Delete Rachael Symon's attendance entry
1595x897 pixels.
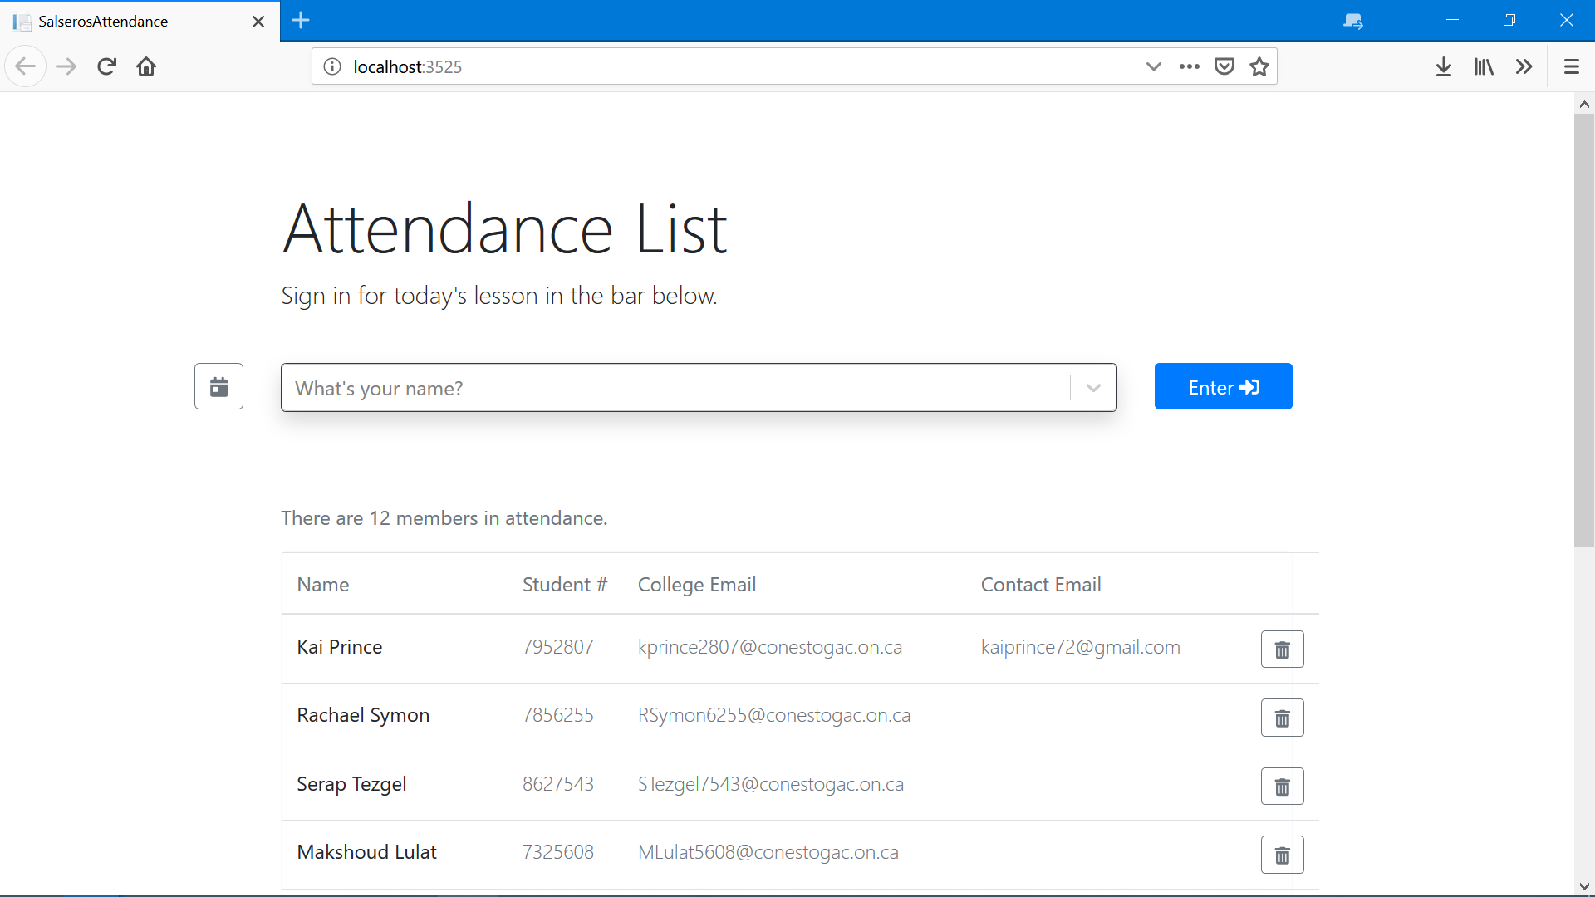click(1282, 718)
